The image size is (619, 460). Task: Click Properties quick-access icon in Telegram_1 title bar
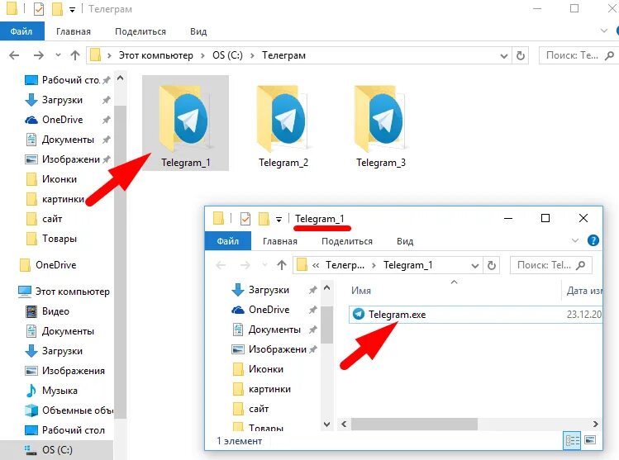point(245,218)
